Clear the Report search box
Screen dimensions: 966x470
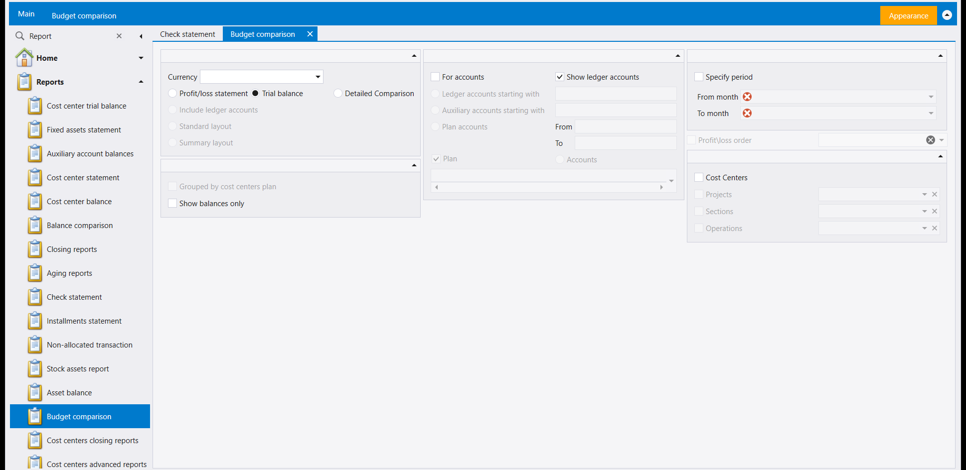[x=119, y=36]
